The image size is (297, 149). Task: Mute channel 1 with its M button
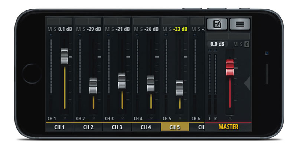click(49, 29)
